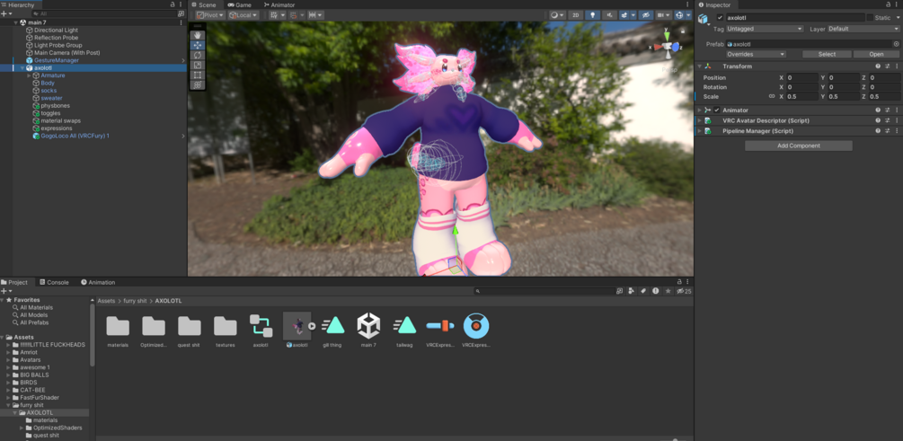Image resolution: width=903 pixels, height=441 pixels.
Task: Select the gill thing animation asset
Action: (332, 331)
